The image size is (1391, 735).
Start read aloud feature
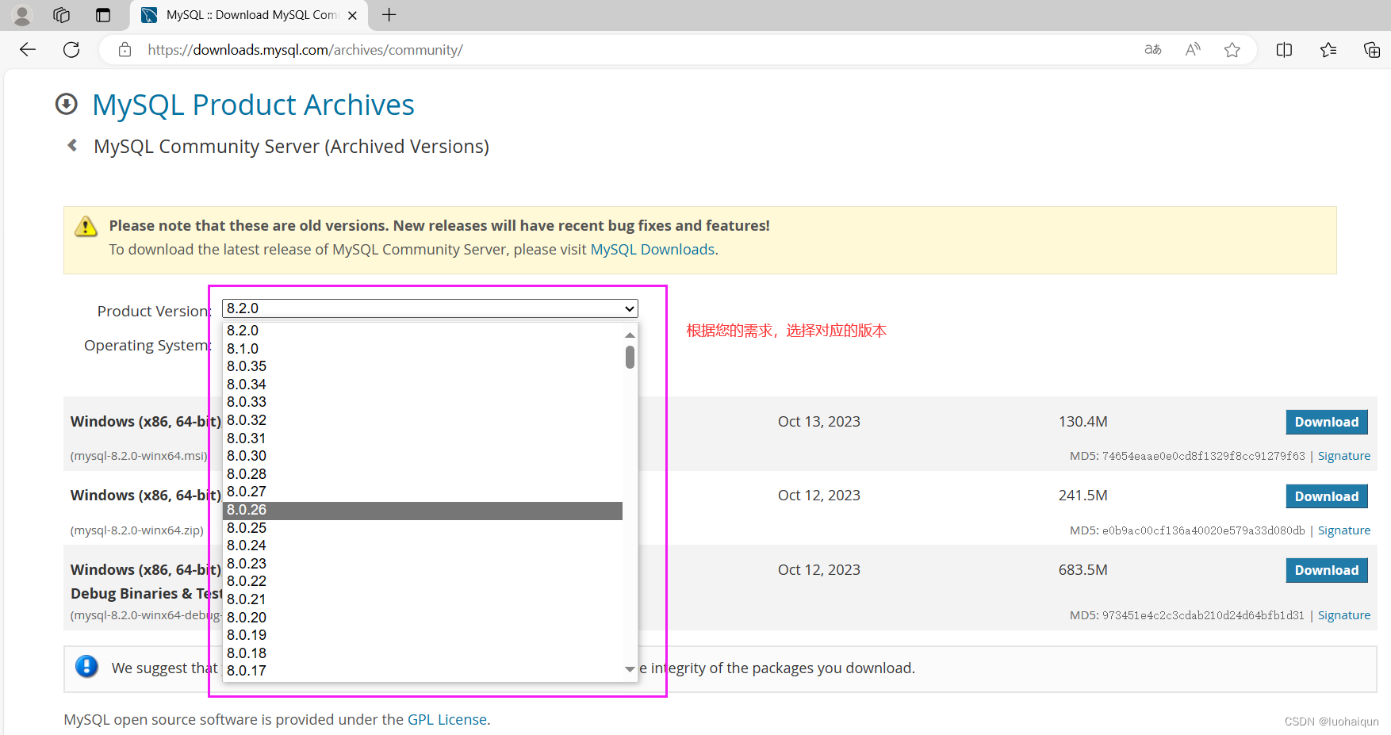[1193, 50]
